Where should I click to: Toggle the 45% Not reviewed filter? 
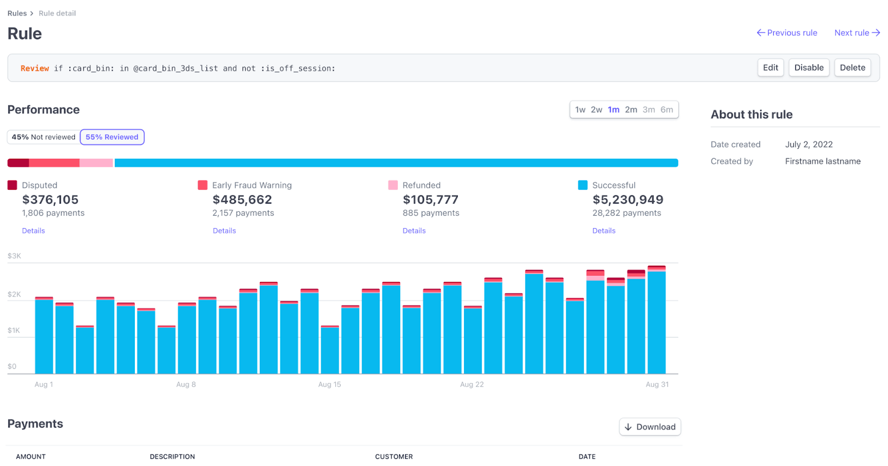click(43, 137)
